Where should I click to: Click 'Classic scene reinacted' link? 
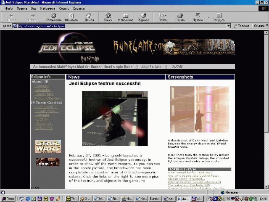pos(186,179)
